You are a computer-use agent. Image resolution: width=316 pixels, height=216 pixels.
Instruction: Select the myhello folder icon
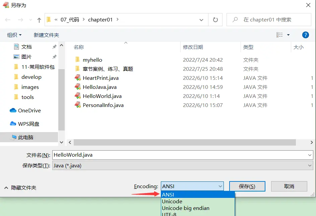pos(78,60)
